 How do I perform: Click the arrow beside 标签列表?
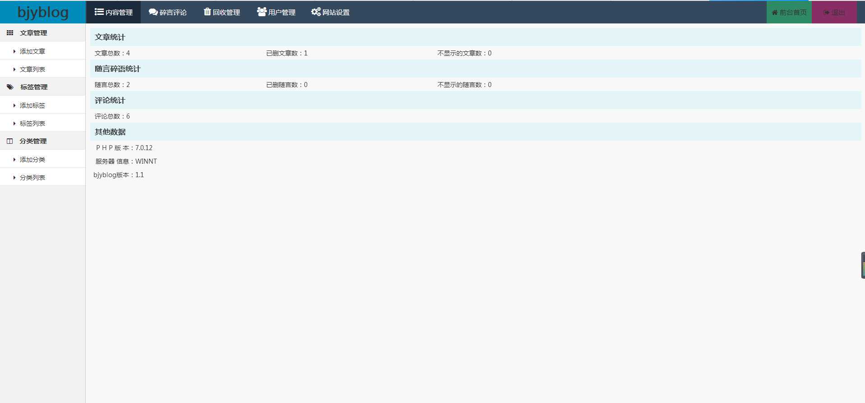[14, 124]
